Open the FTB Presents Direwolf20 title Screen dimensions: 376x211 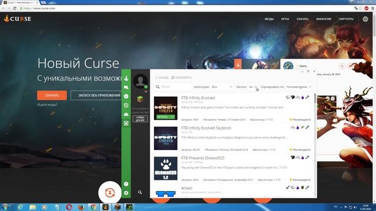(x=203, y=158)
